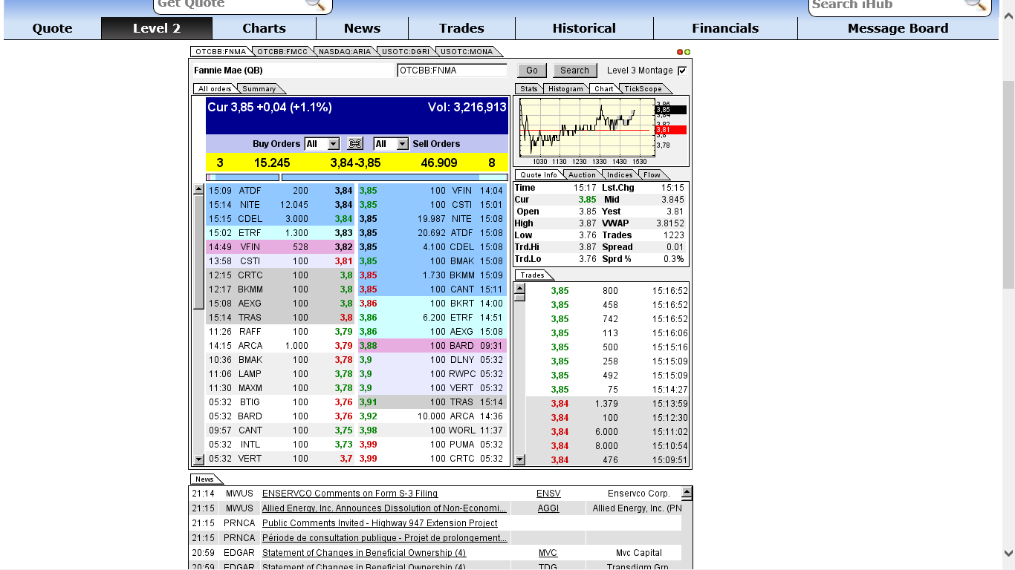Switch to the USOTC:DGRI symbol tab
The height and width of the screenshot is (570, 1015).
(405, 52)
